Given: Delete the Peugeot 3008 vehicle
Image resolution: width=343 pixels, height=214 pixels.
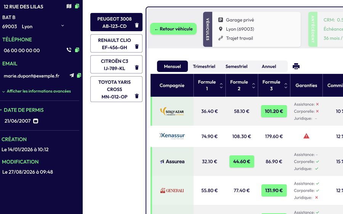Looking at the screenshot, I should 137,26.
